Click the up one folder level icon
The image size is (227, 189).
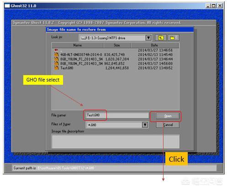point(161,38)
